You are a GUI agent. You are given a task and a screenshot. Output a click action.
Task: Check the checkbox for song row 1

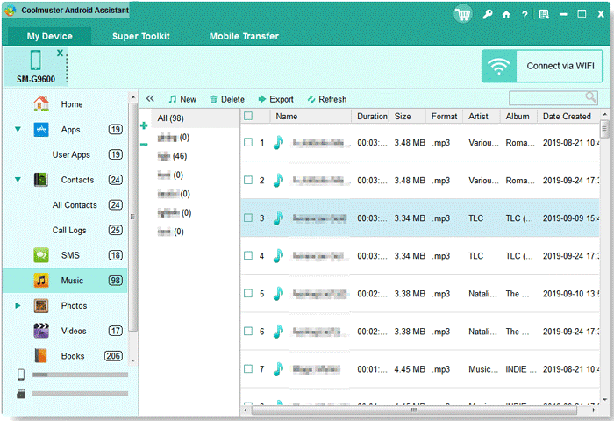tap(248, 142)
